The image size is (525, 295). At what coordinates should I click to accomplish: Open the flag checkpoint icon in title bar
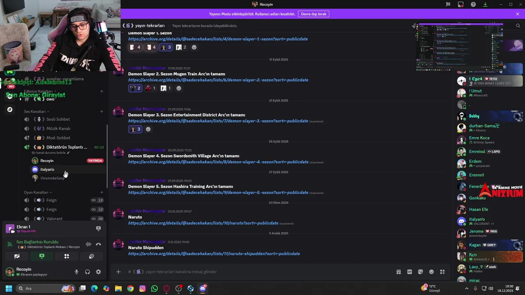[x=448, y=4]
